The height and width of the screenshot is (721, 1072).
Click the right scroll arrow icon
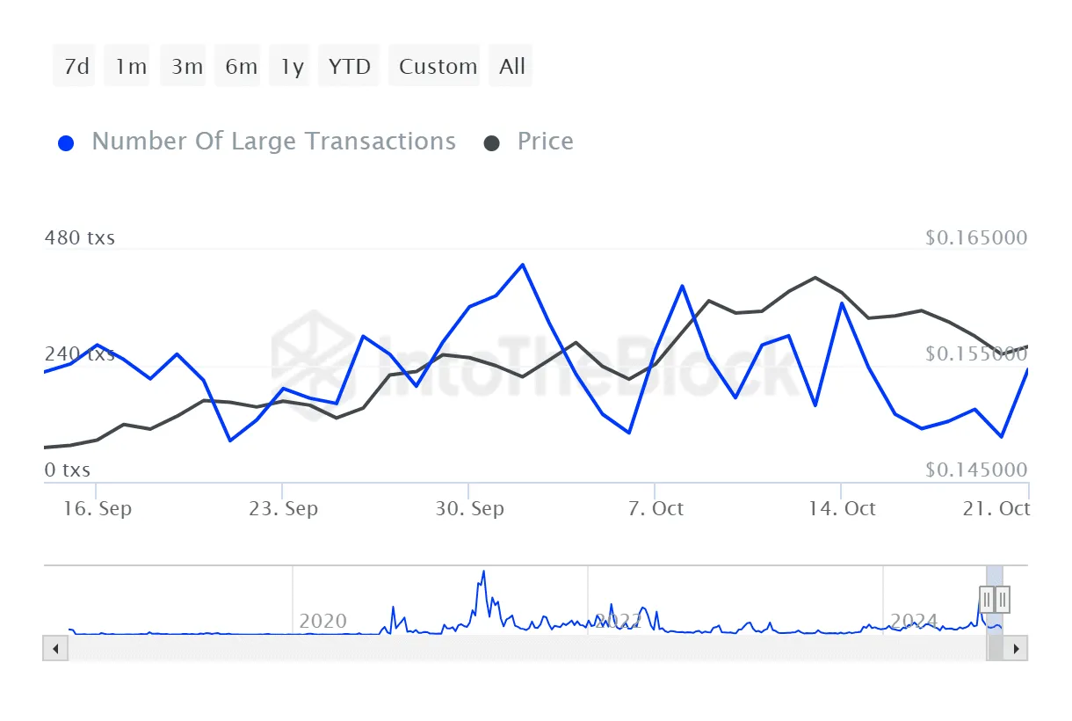pos(1018,648)
